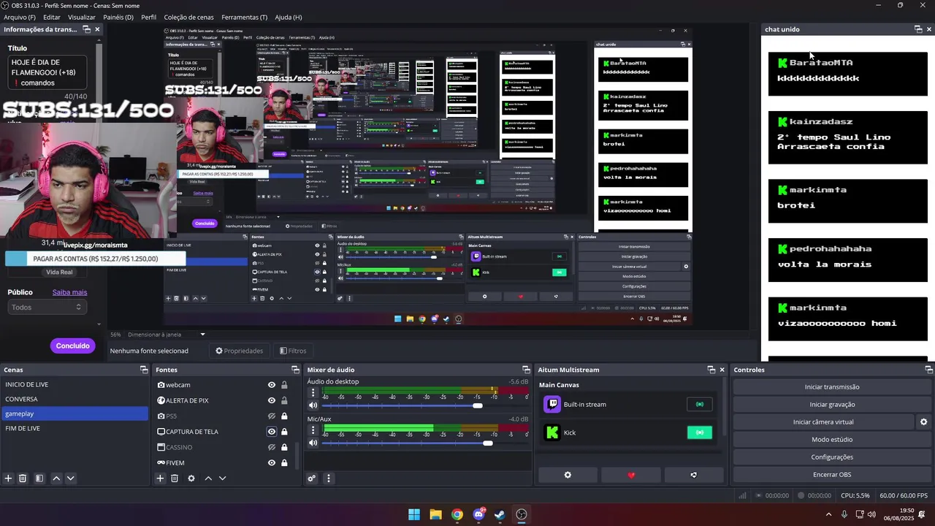Open Aitum Multistream settings gear
The image size is (935, 526).
[568, 475]
